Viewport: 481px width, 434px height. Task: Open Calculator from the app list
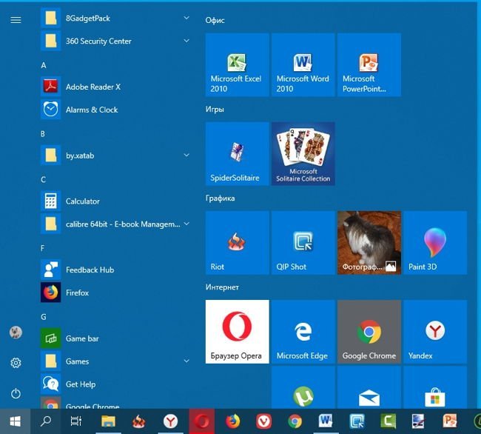click(115, 201)
